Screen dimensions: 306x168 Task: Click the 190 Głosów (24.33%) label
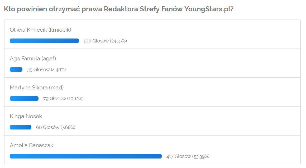(x=105, y=41)
